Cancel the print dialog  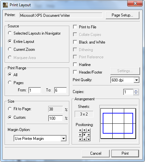(96, 153)
